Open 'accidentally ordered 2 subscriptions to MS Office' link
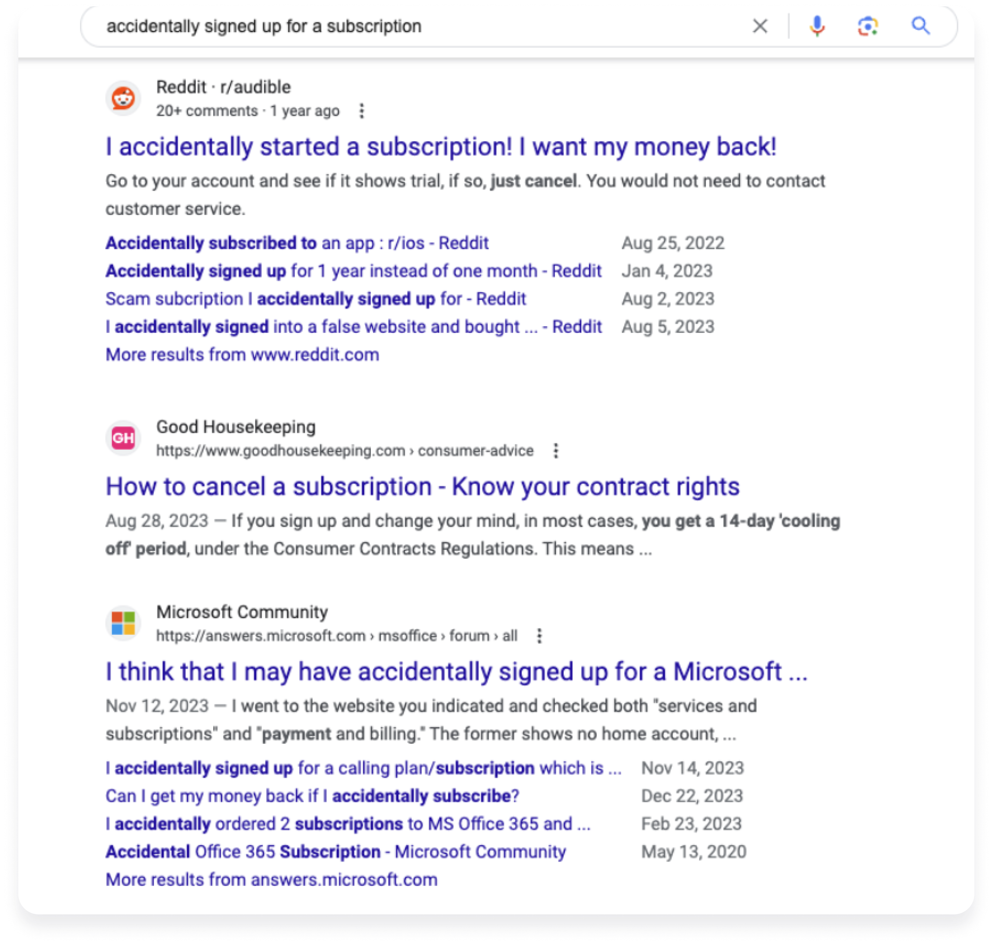The width and height of the screenshot is (992, 944). point(348,824)
